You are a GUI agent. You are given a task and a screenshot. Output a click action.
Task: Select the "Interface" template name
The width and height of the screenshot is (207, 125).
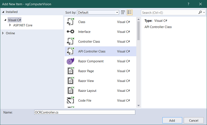point(84,32)
